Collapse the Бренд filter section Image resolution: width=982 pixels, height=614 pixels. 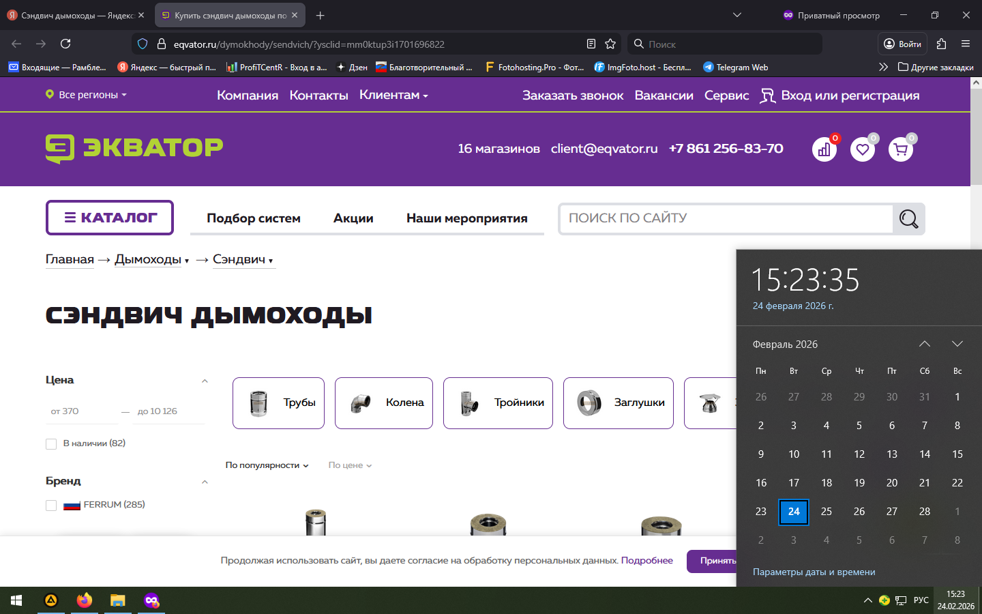coord(205,482)
